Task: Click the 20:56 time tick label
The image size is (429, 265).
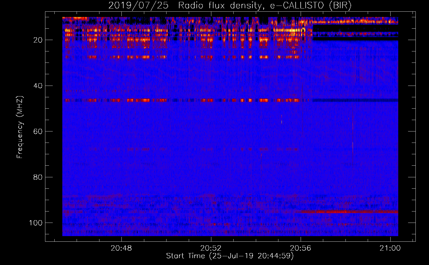Action: 300,249
